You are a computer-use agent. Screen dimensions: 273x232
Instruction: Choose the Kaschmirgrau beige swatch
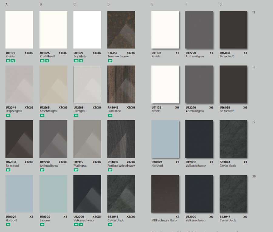click(53, 84)
